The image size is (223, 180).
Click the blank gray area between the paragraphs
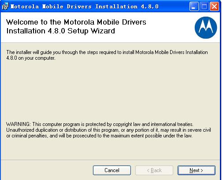[110, 91]
